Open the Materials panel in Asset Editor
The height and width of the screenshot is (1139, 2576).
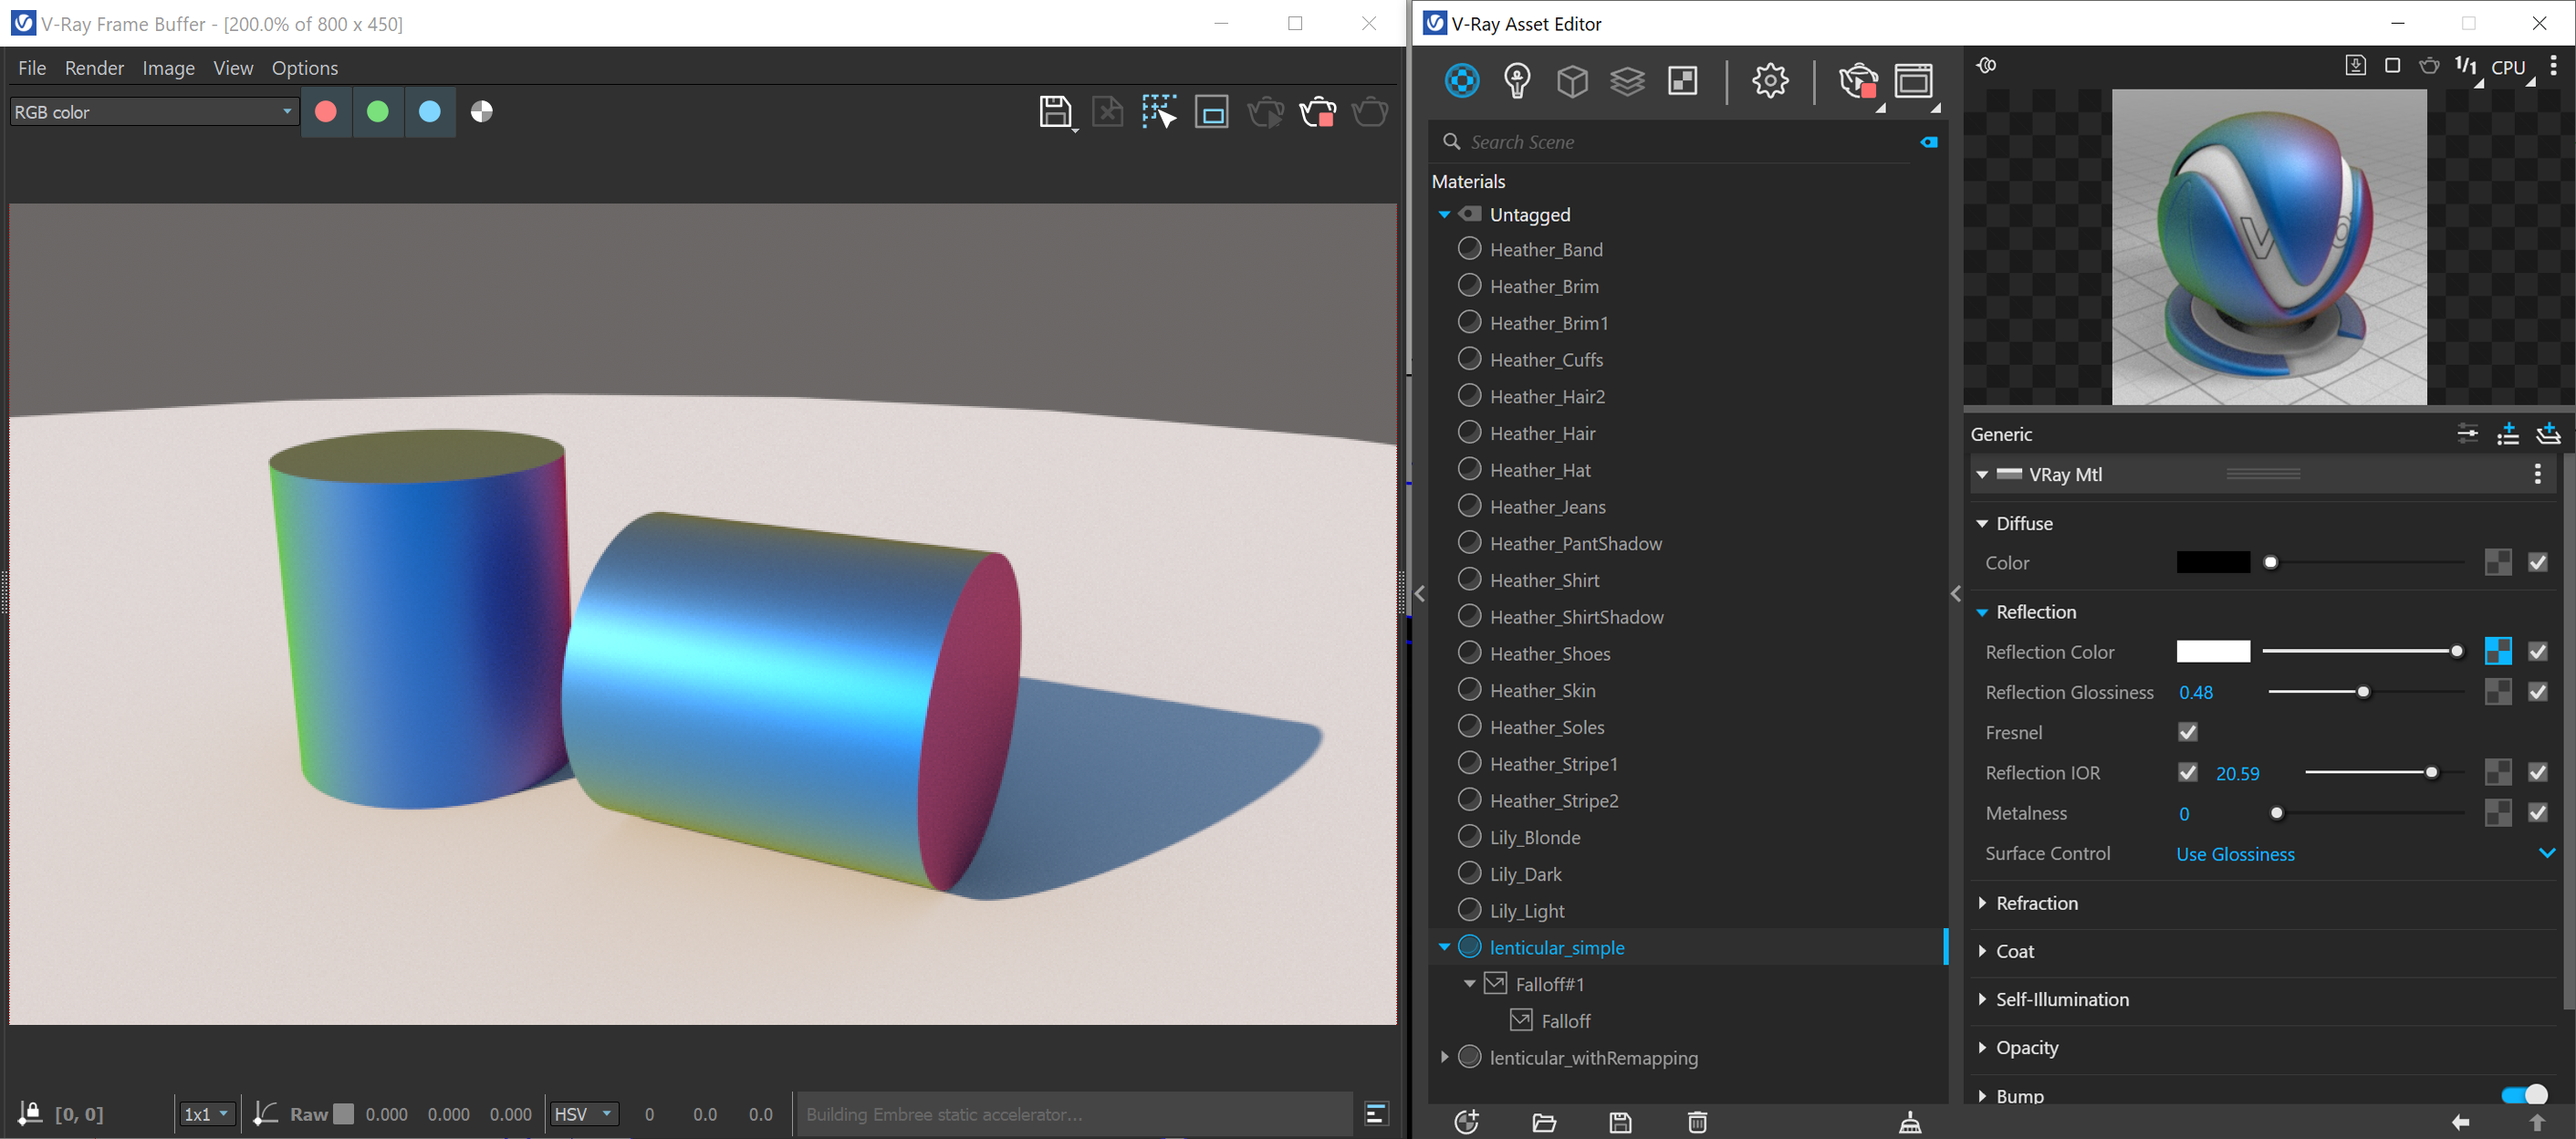click(1462, 81)
